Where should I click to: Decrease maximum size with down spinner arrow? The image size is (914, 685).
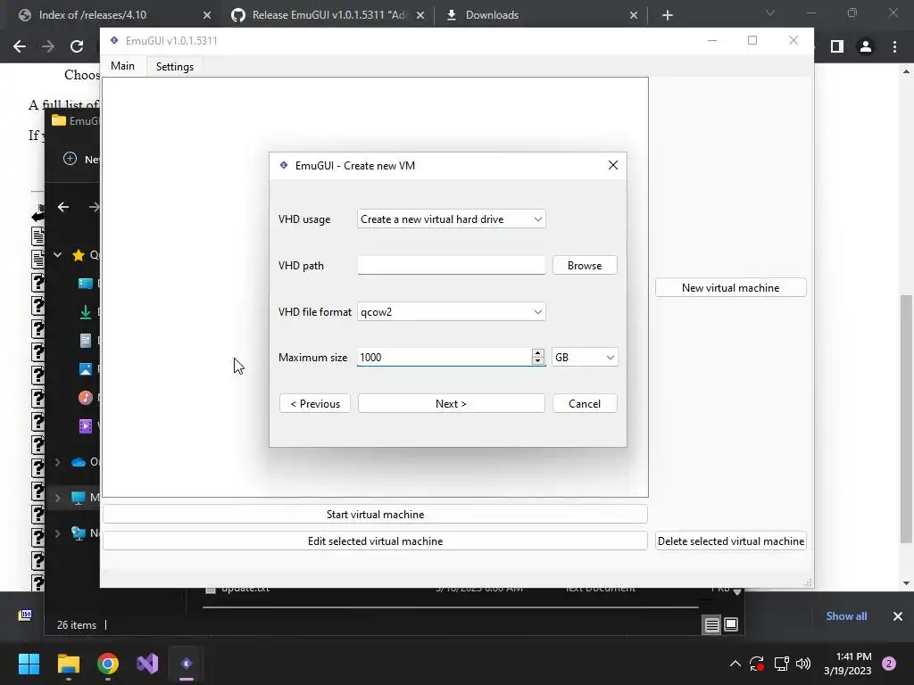pos(538,361)
